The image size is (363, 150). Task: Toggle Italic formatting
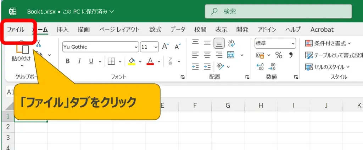(x=79, y=61)
